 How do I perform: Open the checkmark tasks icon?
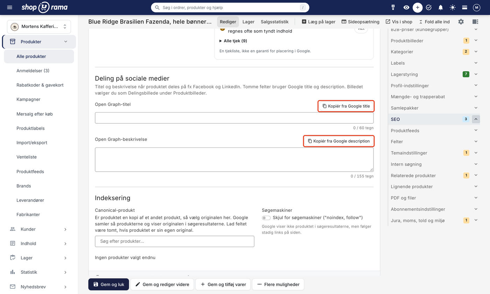429,7
